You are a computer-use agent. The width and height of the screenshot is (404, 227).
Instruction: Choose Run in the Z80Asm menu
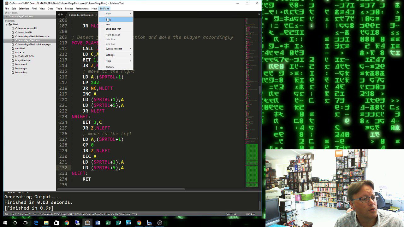[108, 24]
